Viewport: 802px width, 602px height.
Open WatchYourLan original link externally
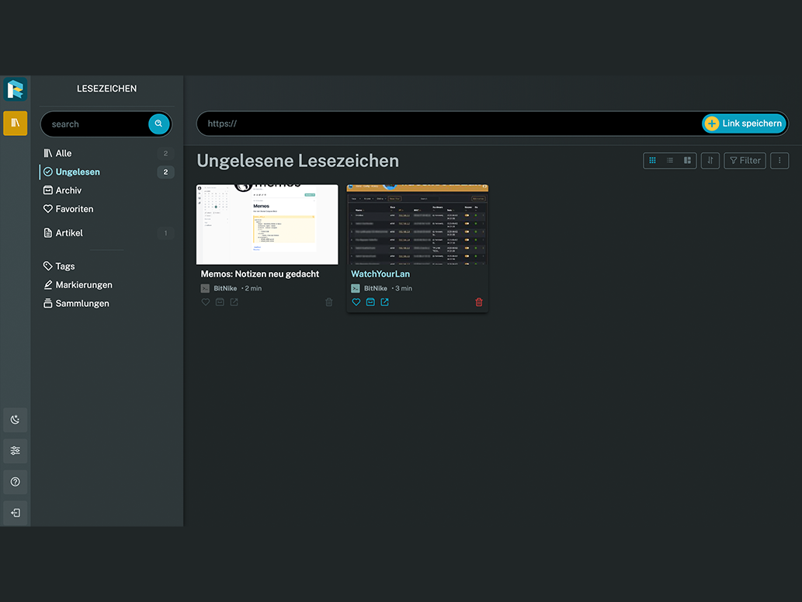[384, 302]
